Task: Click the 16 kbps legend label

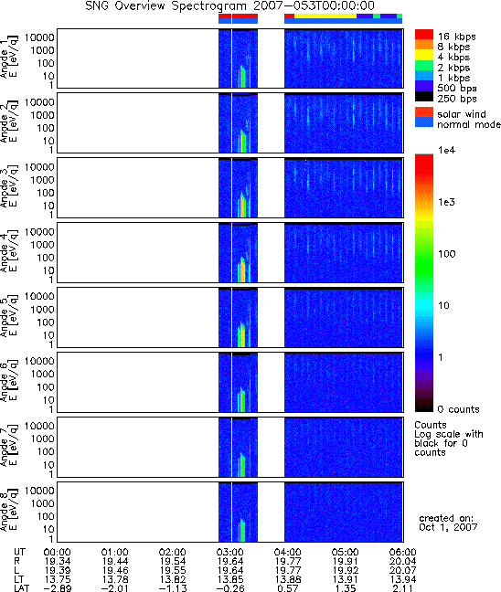Action: (456, 37)
